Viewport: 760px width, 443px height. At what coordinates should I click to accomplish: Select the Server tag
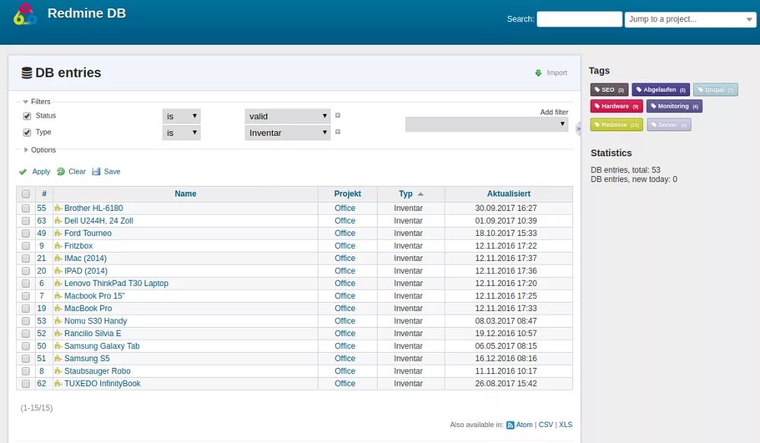tap(669, 124)
